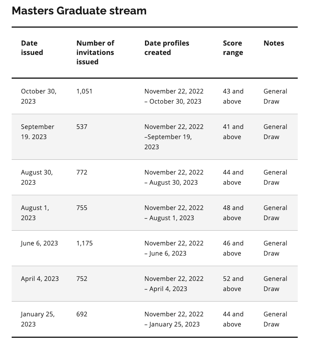Click the August 30, 2023 date cell
The image size is (309, 346).
point(37,177)
